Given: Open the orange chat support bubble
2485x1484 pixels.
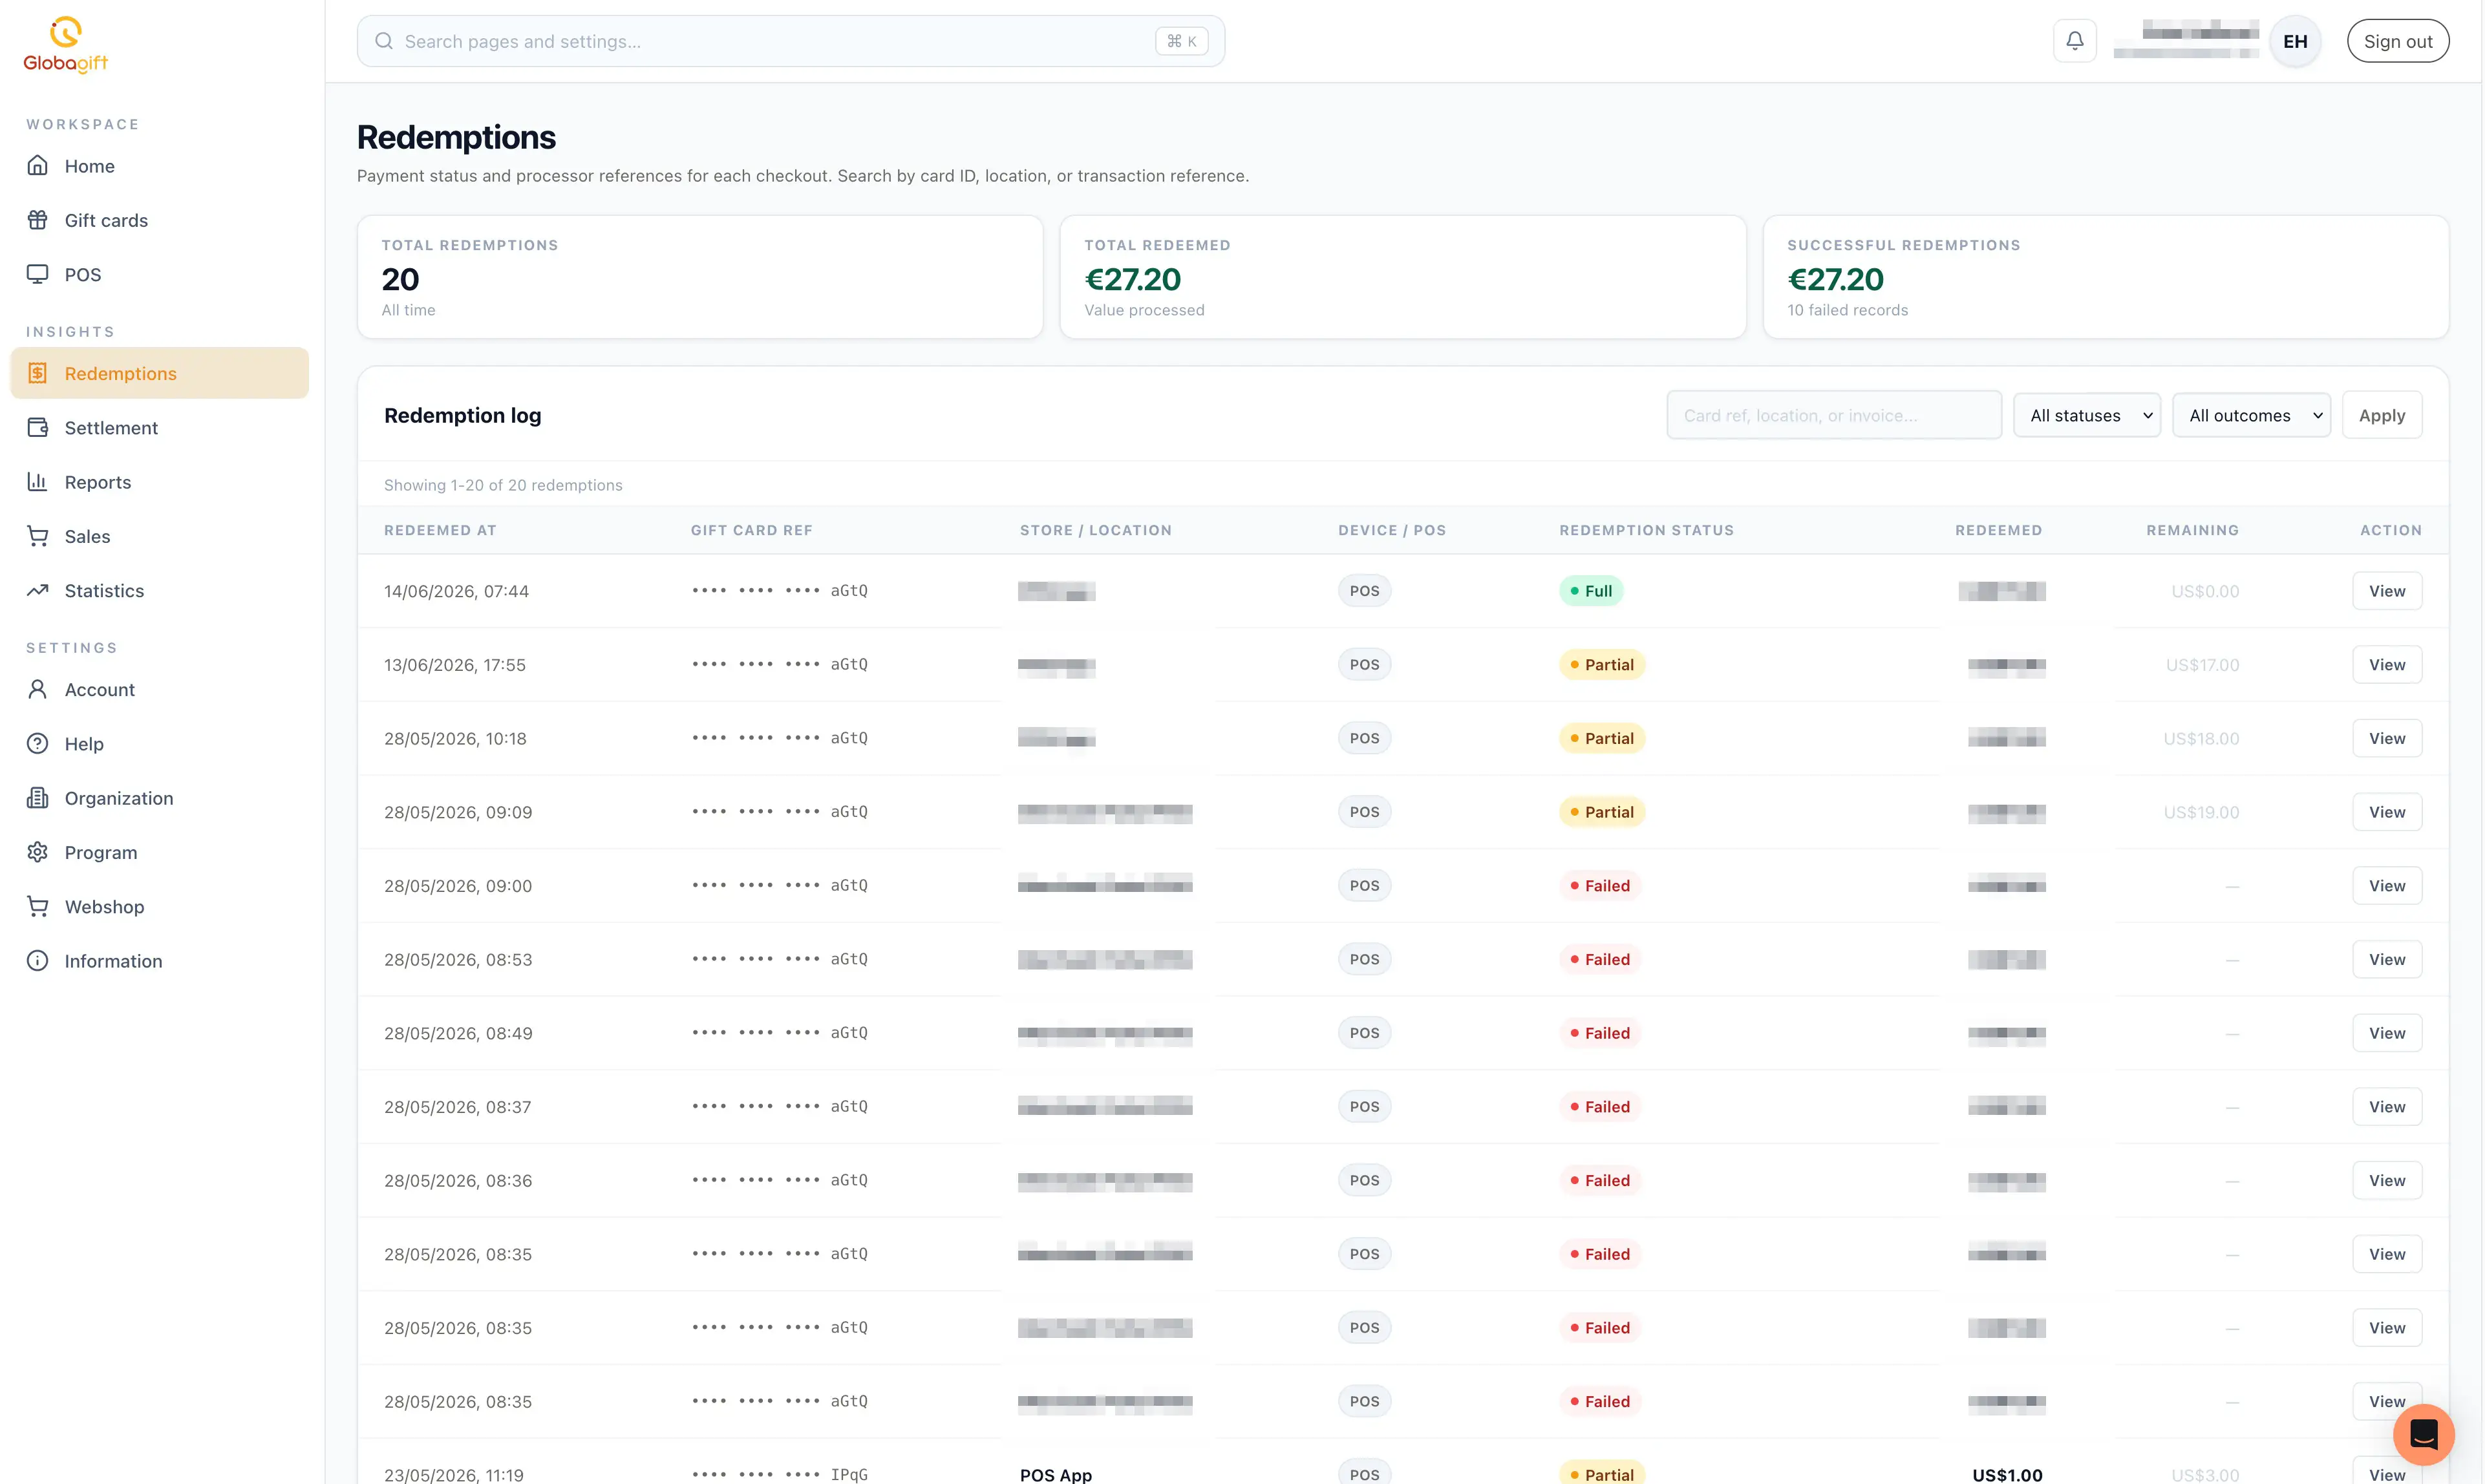Looking at the screenshot, I should click(2423, 1434).
